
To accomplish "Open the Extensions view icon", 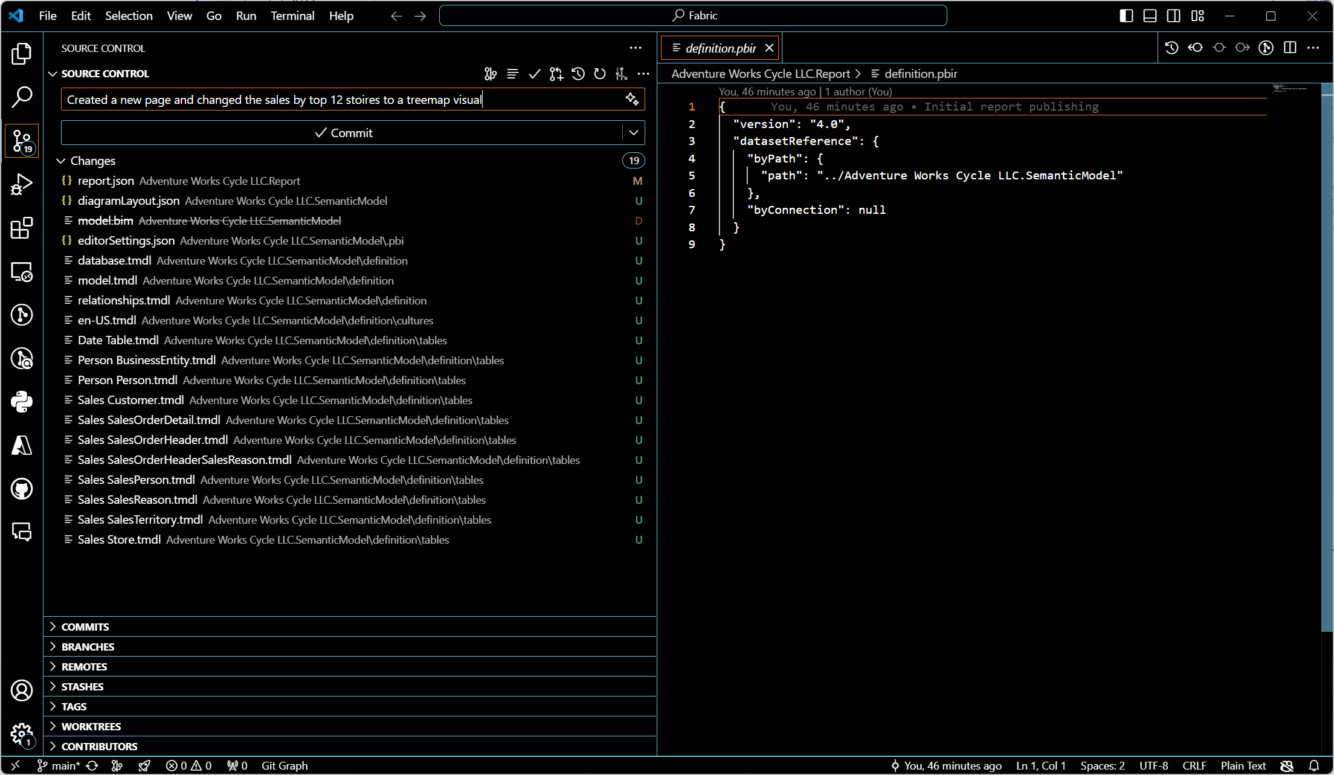I will (x=22, y=228).
